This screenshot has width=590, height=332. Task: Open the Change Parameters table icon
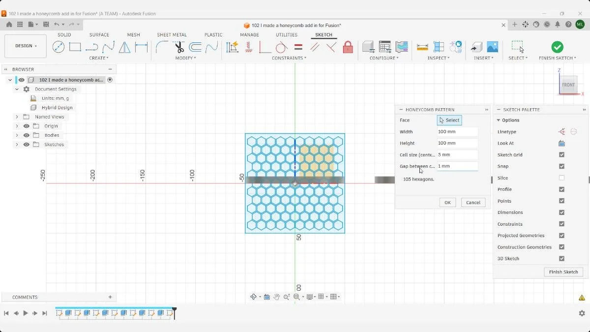click(385, 47)
